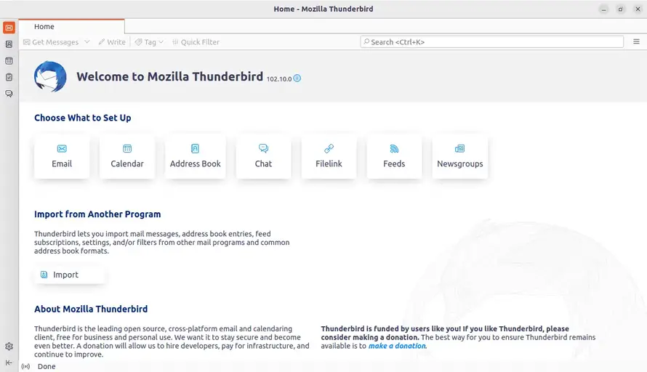Expand the Get Messages dropdown arrow

[87, 42]
